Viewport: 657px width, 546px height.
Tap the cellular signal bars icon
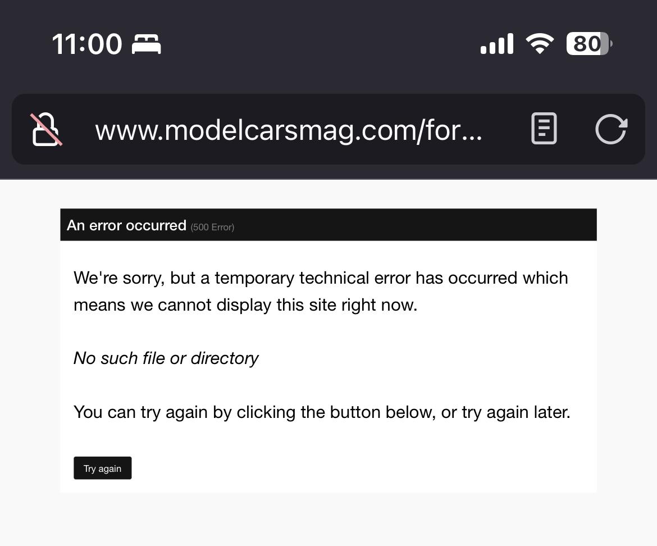pos(496,44)
